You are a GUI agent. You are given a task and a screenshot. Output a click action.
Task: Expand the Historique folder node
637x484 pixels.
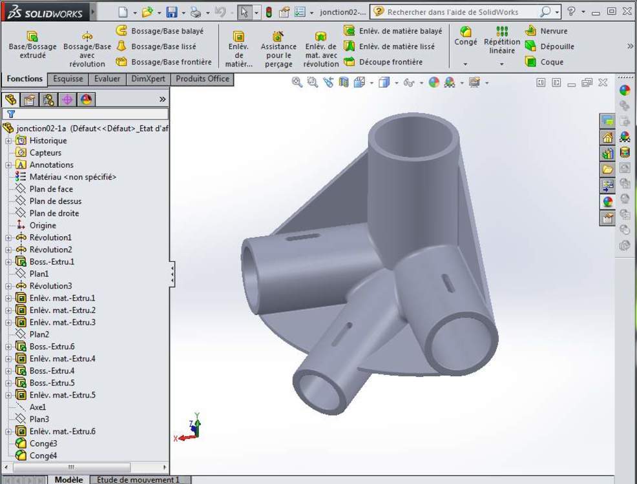8,141
